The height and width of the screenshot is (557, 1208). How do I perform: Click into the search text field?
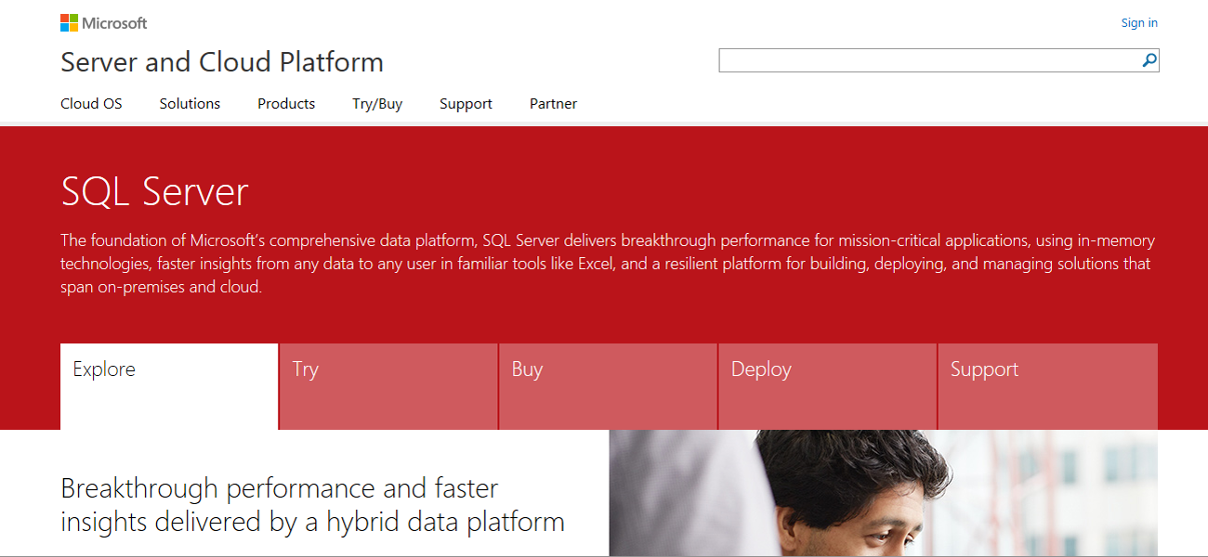[929, 60]
